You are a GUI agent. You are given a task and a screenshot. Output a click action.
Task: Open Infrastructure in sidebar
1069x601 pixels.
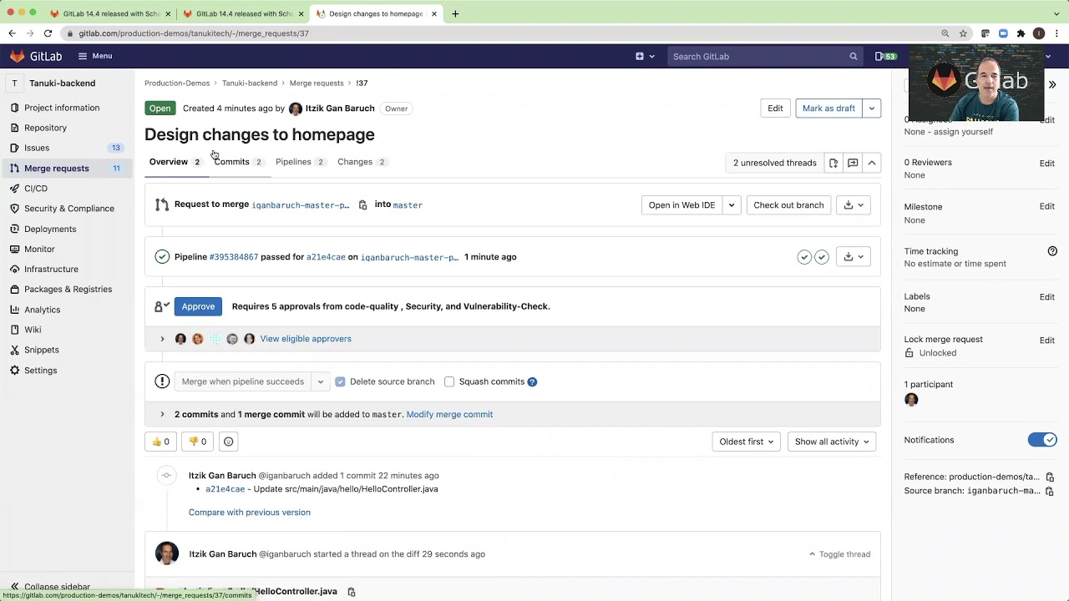pos(51,269)
